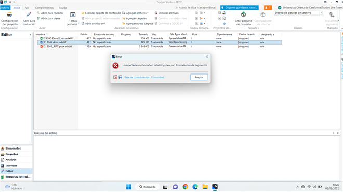This screenshot has height=192, width=343.
Task: Click Dígame qué desea hacer search box
Action: (x=240, y=8)
